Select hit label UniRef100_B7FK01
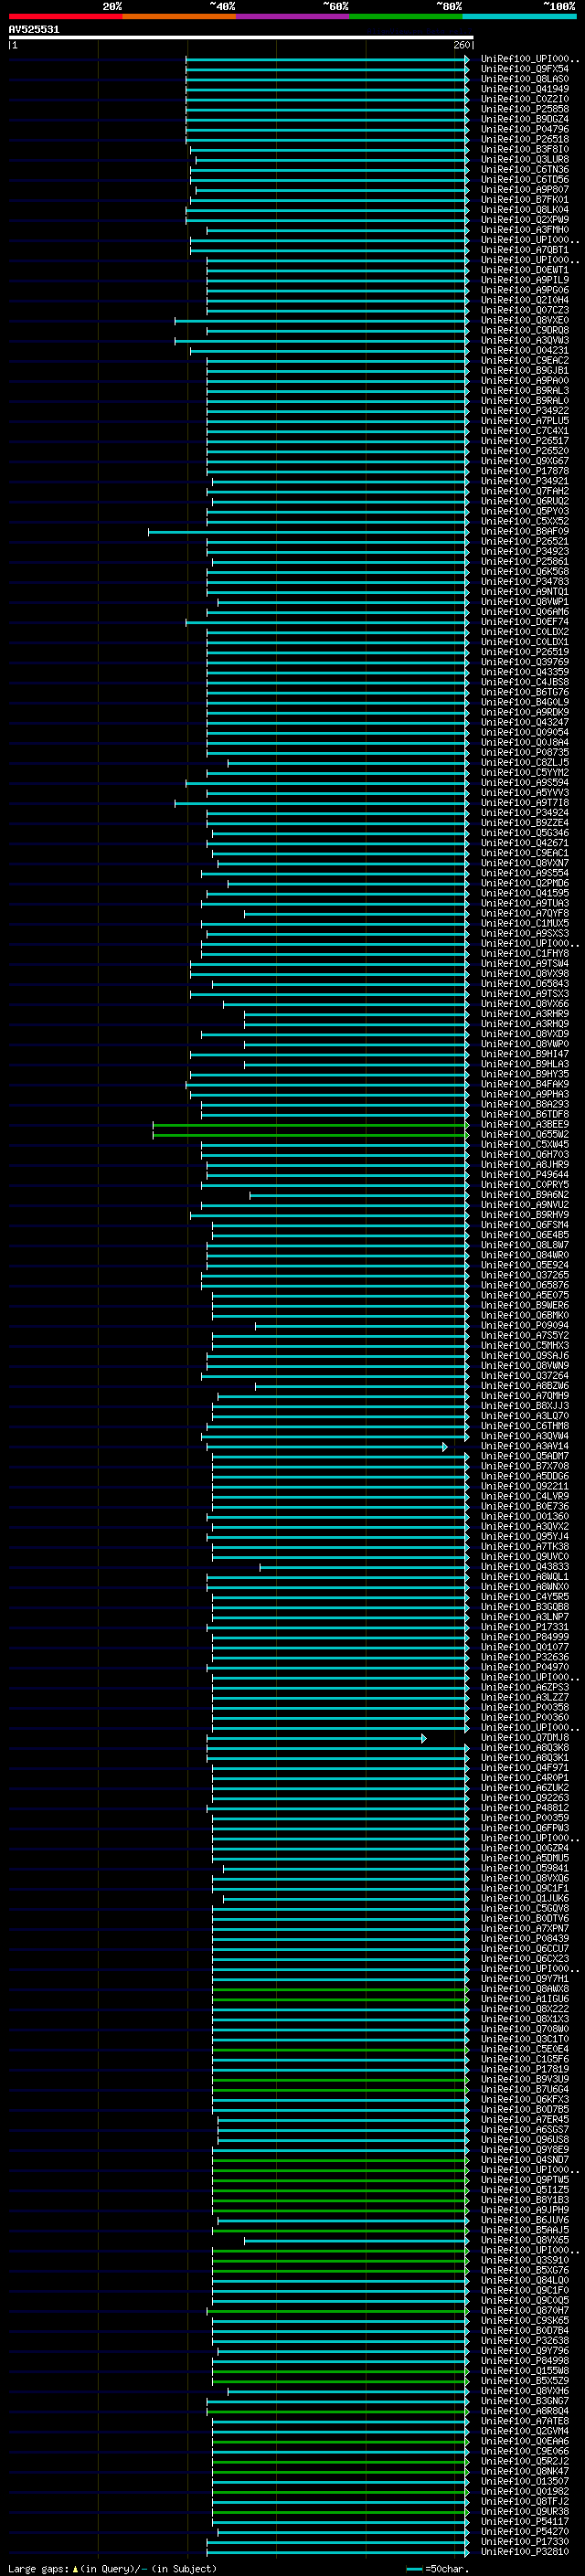 tap(525, 199)
